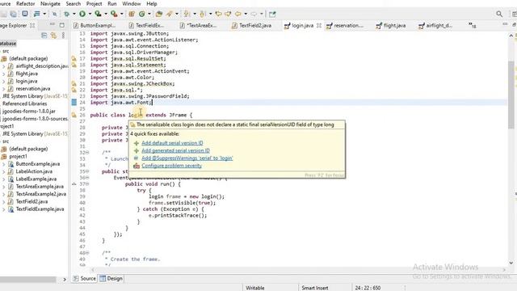
Task: Click warning marker on line 26
Action: coord(74,115)
